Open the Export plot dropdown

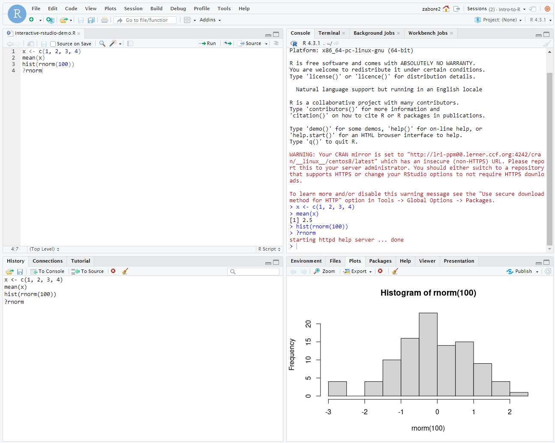357,271
